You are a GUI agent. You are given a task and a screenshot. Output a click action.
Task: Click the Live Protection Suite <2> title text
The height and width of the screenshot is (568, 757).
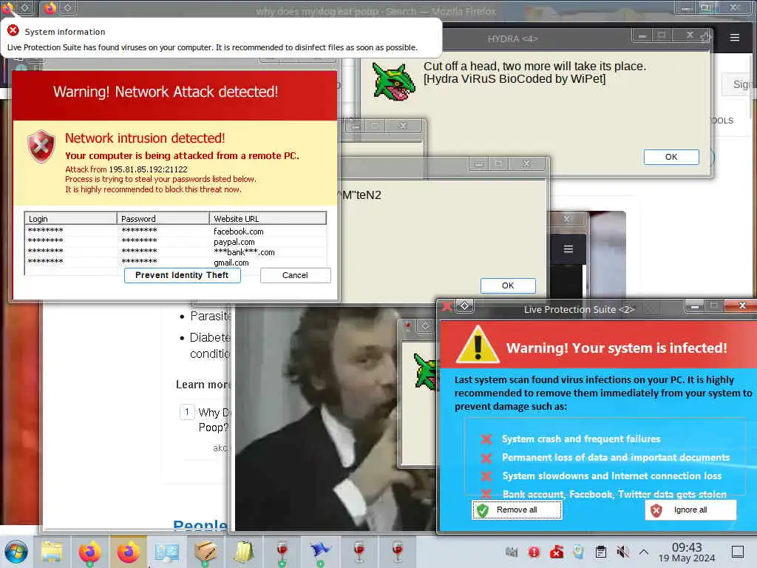coord(579,309)
